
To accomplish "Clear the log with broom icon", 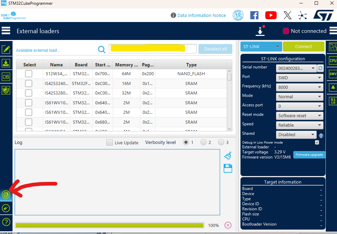I will (228, 155).
